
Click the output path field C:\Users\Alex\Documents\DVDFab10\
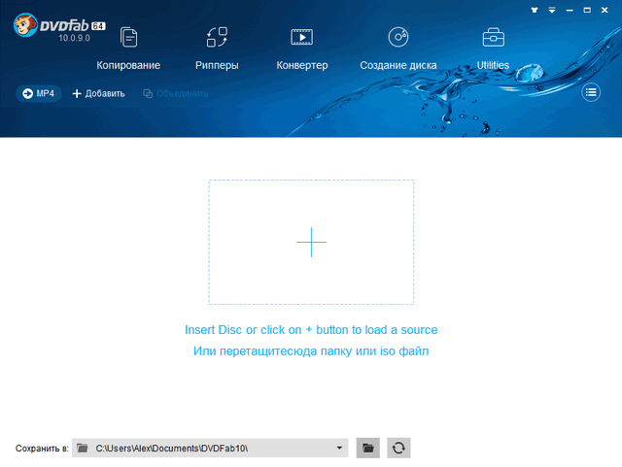(210, 448)
